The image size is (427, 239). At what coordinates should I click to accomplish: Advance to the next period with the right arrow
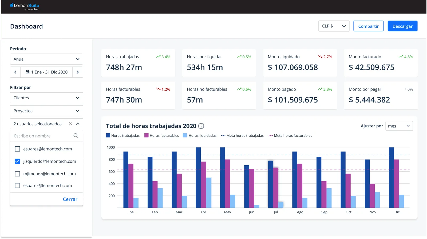[x=78, y=72]
